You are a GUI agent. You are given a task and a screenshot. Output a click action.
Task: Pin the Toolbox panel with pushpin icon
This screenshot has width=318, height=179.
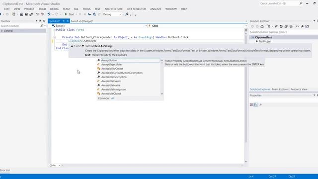pos(40,21)
